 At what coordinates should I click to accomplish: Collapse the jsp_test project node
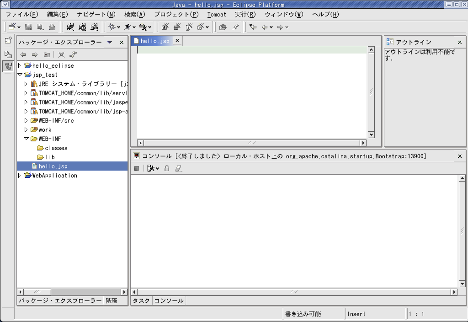click(x=20, y=75)
